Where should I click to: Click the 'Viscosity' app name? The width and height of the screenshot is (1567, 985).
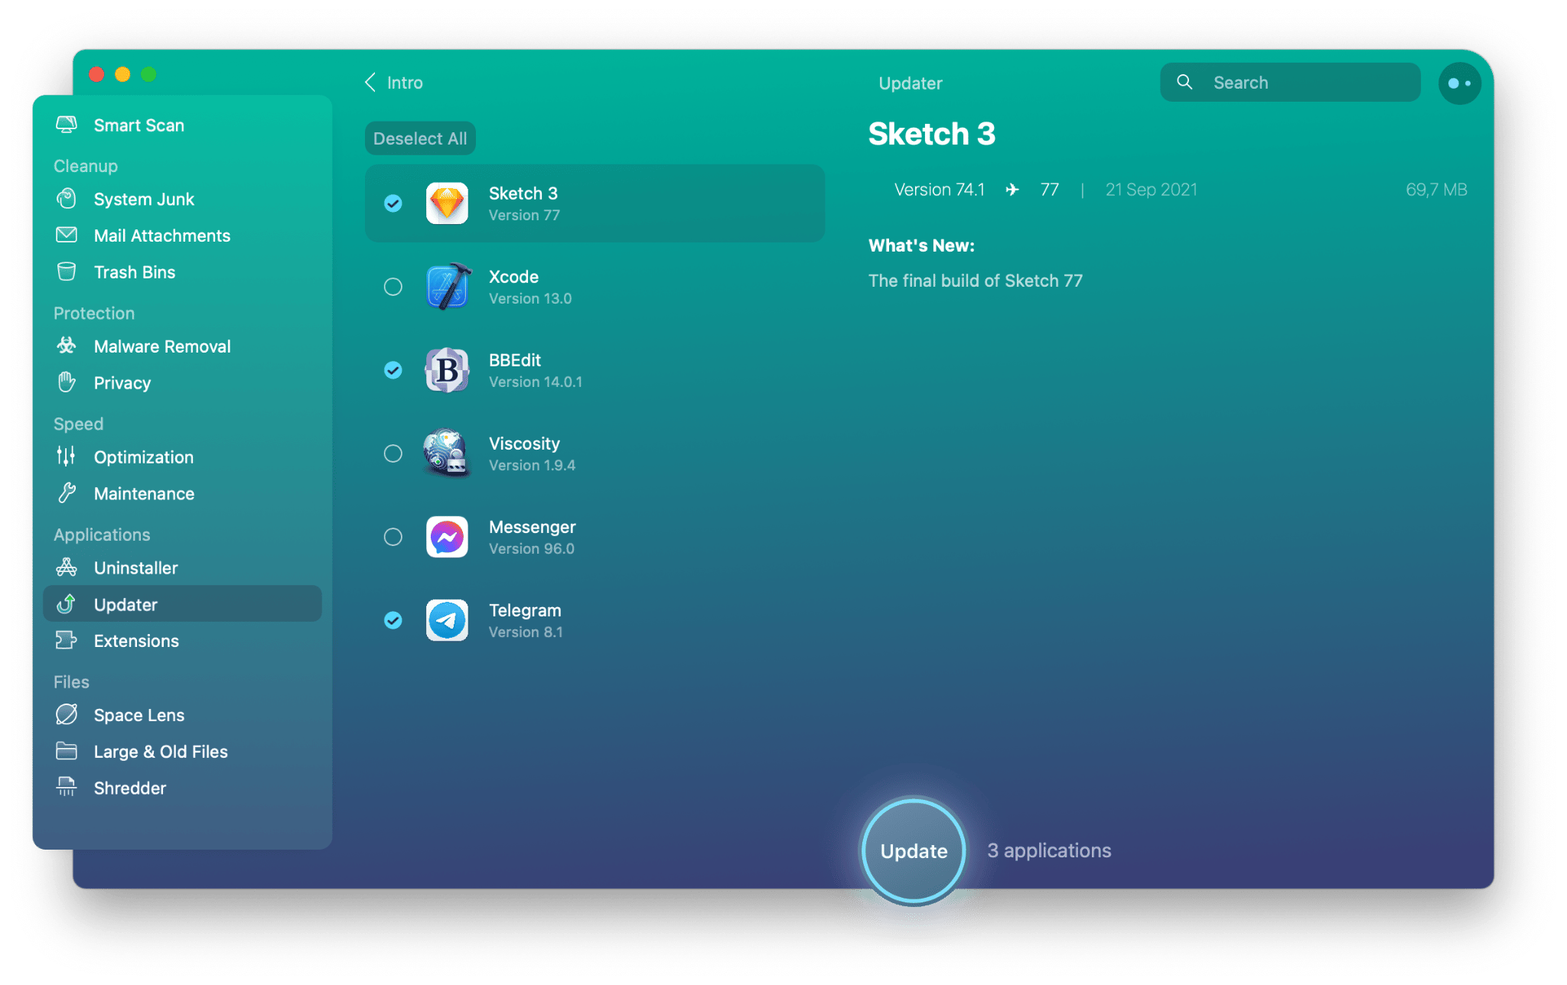pos(524,444)
